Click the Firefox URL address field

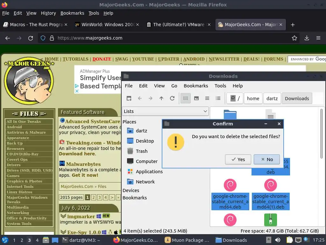[x=168, y=38]
